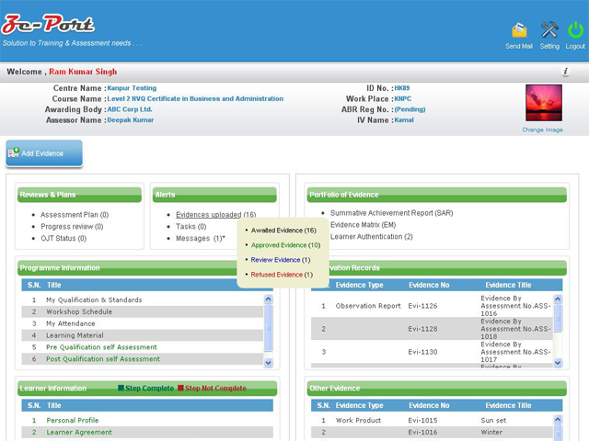Click Evidence By Assessment No.ASS-1016 title
Screen dimensions: 589x441
515,306
